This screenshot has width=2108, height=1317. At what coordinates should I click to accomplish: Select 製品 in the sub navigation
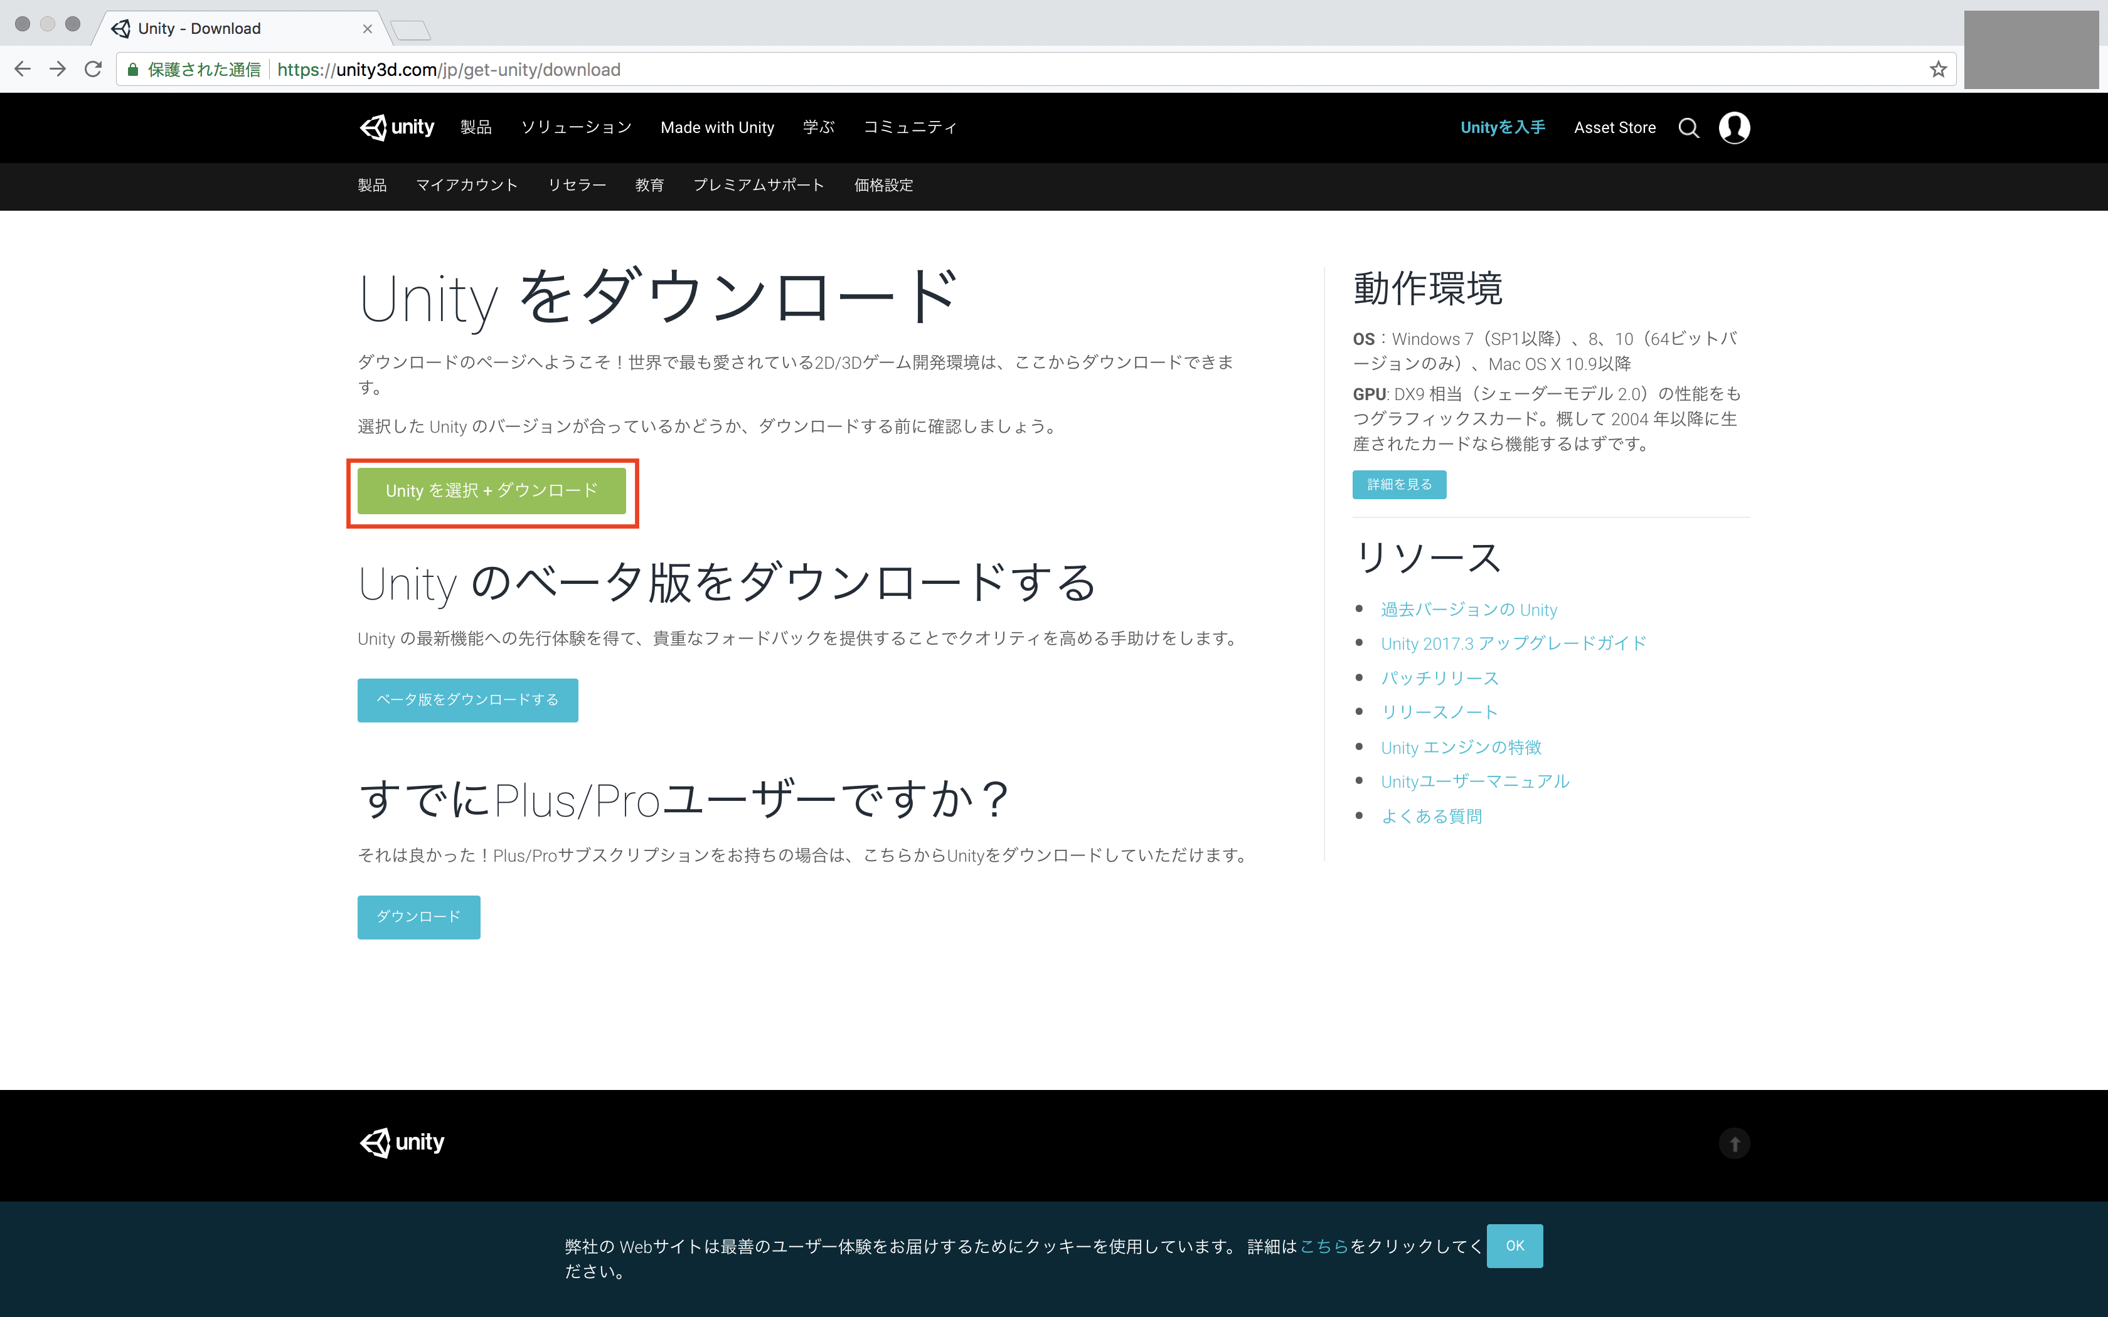click(x=372, y=184)
